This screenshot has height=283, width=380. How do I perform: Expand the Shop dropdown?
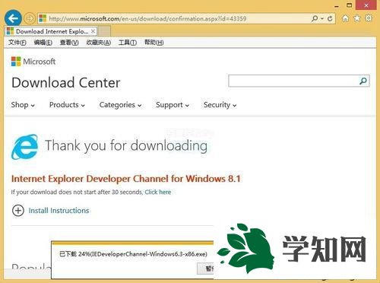(23, 105)
